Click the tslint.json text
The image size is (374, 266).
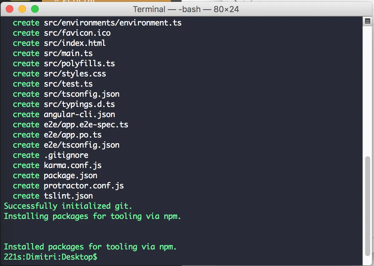click(68, 196)
